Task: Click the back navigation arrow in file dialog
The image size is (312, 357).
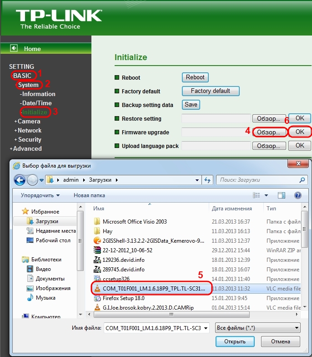Action: click(20, 180)
